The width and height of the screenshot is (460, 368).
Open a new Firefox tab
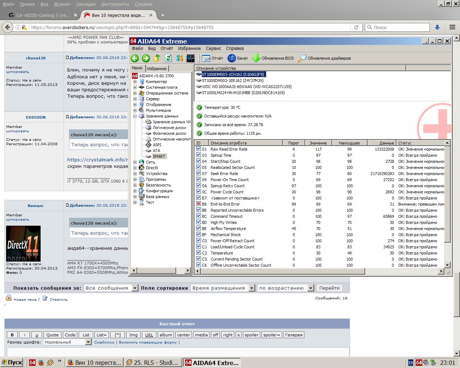163,15
